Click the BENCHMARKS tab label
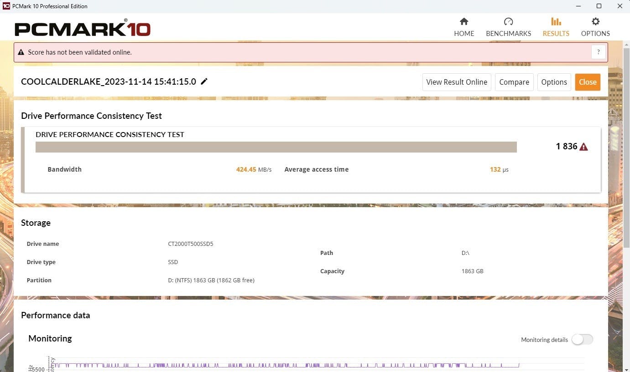 point(508,33)
